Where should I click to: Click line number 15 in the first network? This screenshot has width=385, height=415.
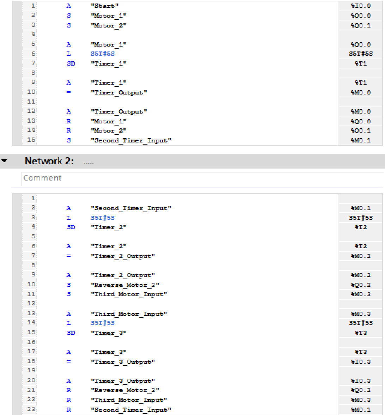click(31, 140)
